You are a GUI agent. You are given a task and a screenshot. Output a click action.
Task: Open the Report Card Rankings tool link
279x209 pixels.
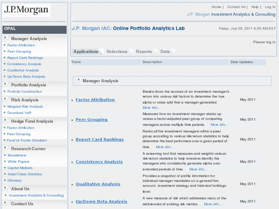tap(99, 140)
